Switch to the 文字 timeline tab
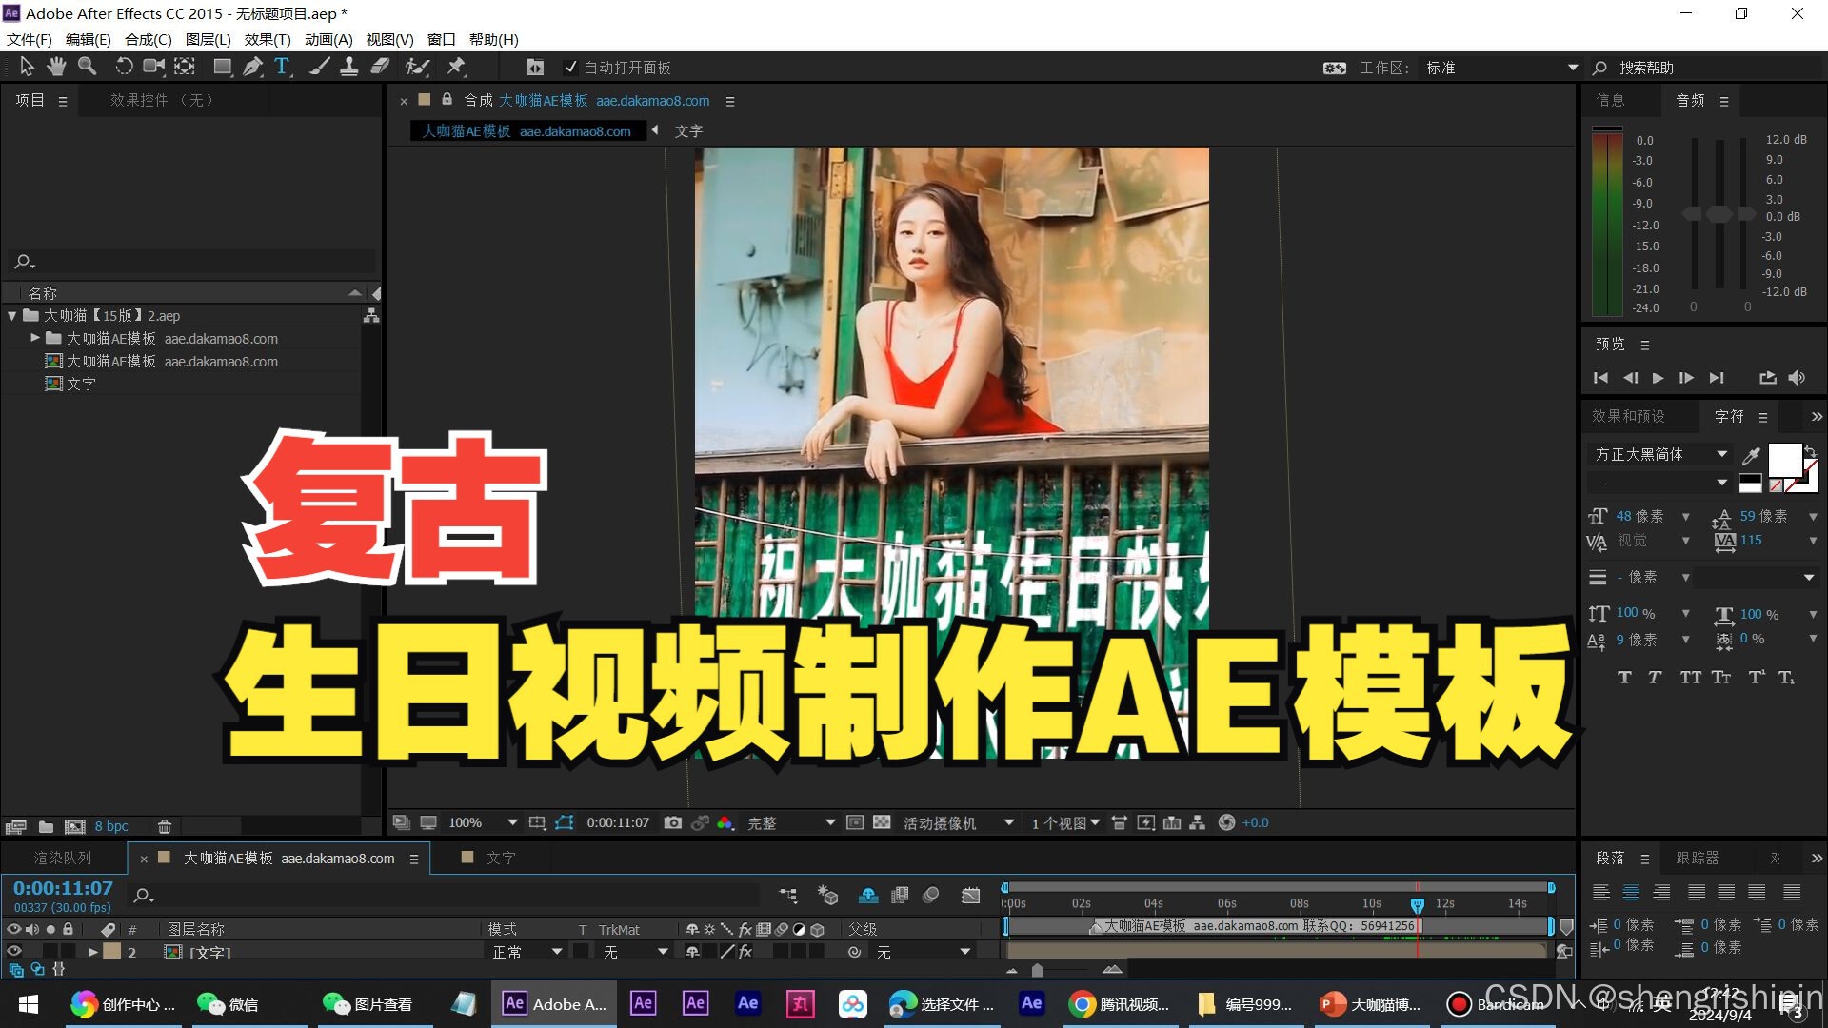Image resolution: width=1828 pixels, height=1028 pixels. (x=500, y=858)
